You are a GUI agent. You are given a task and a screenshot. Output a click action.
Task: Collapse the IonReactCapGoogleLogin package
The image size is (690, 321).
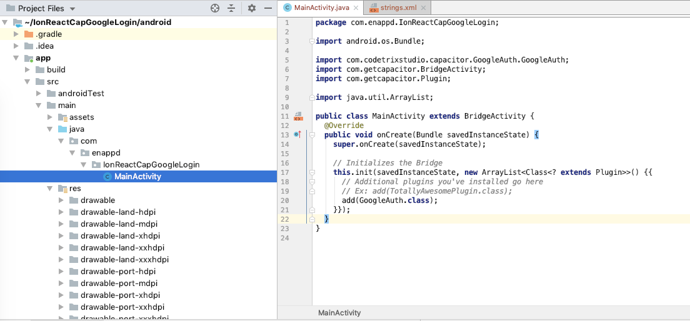(83, 165)
